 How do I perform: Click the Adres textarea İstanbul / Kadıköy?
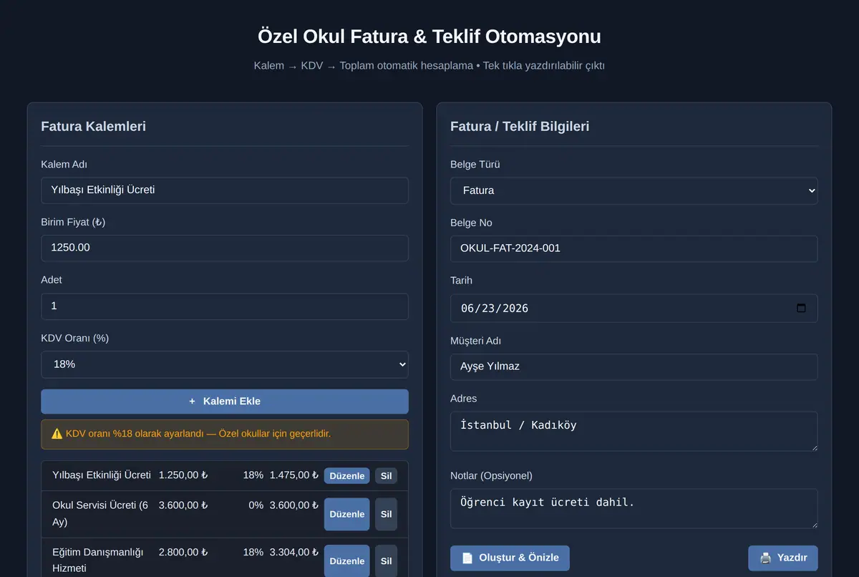pyautogui.click(x=634, y=431)
